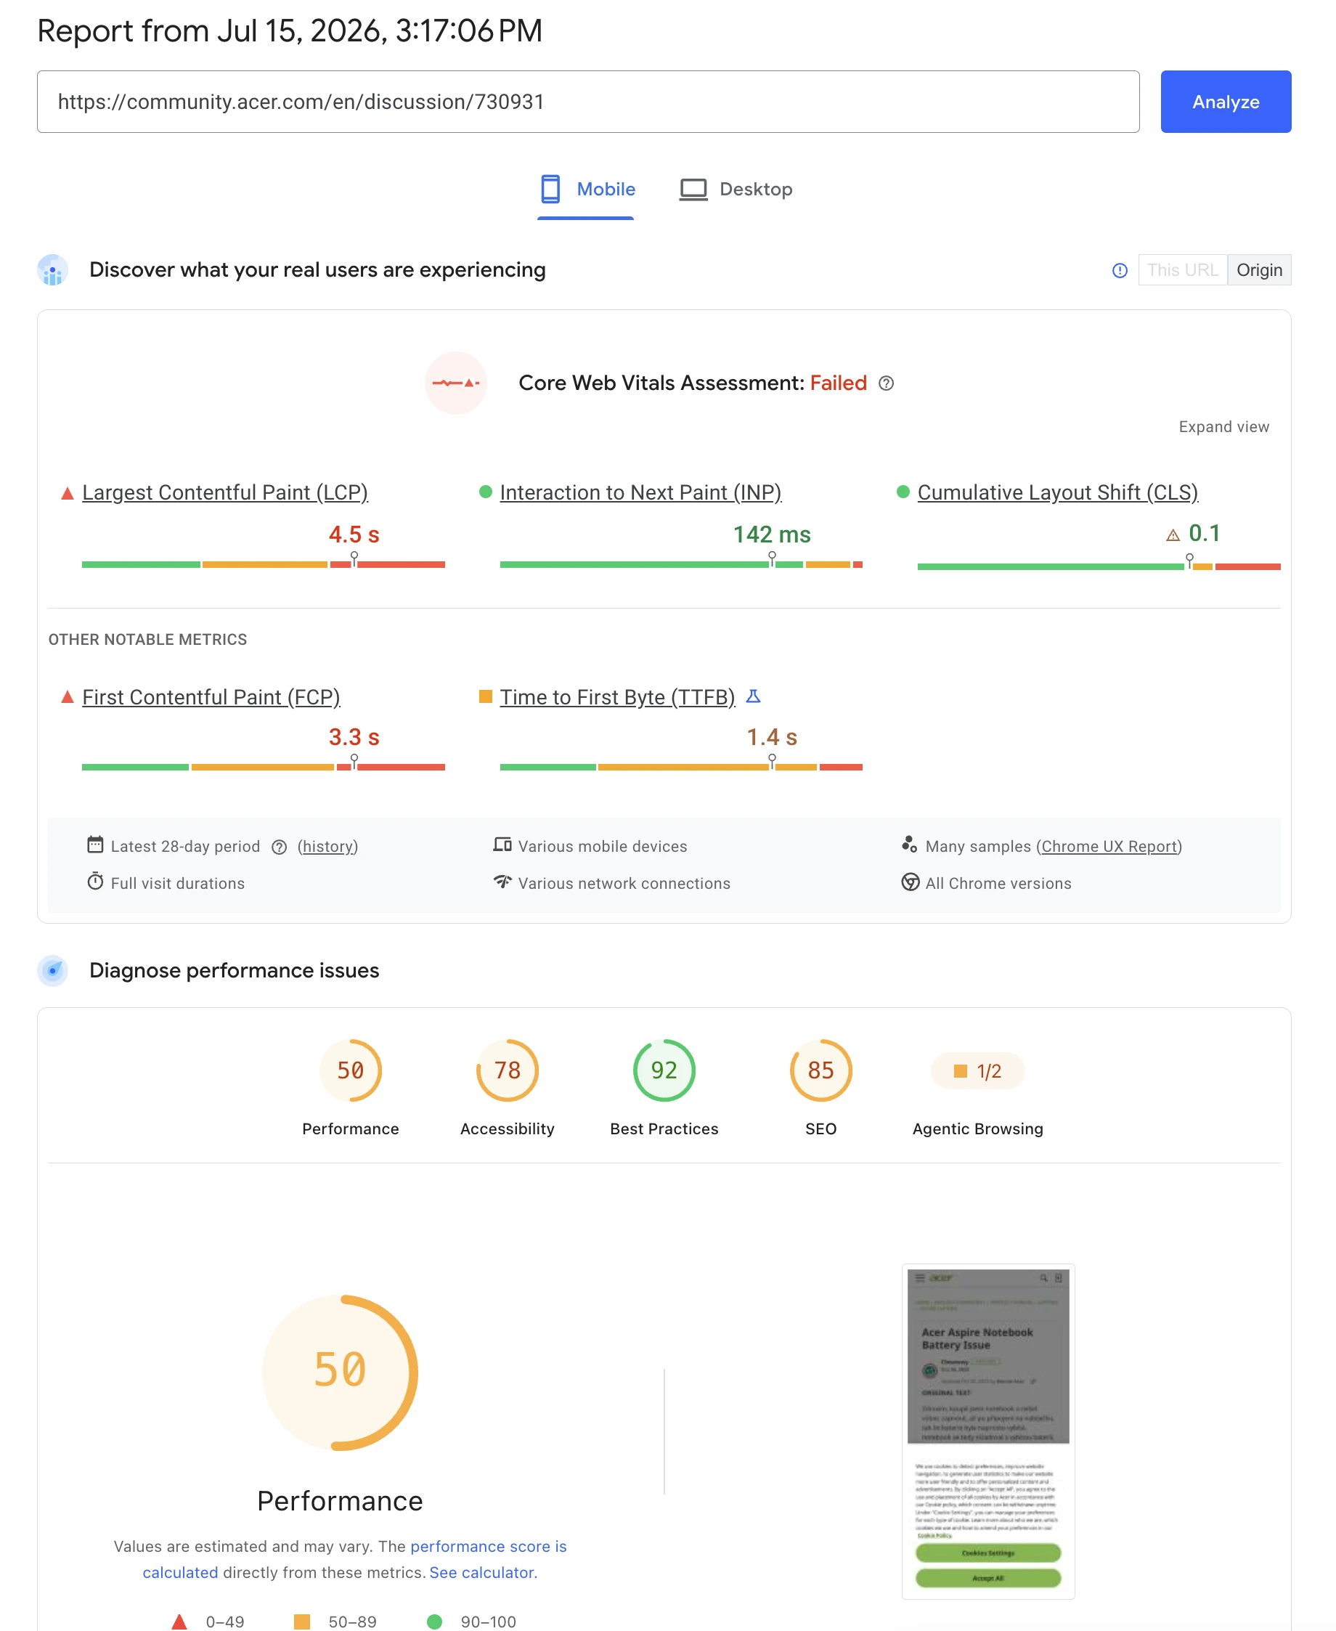This screenshot has height=1631, width=1336.
Task: Click the red triangle beside FCP
Action: point(67,697)
